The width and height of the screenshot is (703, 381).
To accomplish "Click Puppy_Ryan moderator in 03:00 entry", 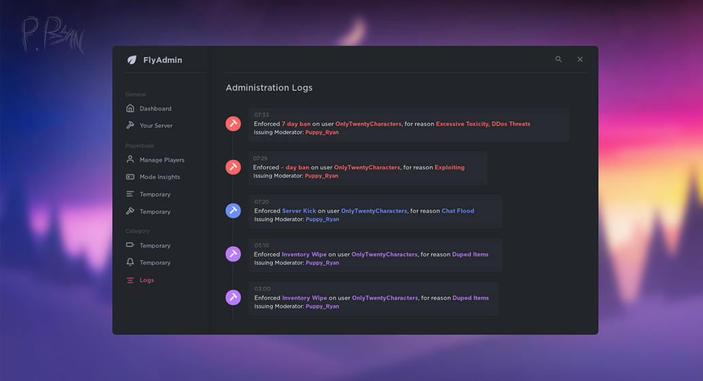I will point(323,306).
